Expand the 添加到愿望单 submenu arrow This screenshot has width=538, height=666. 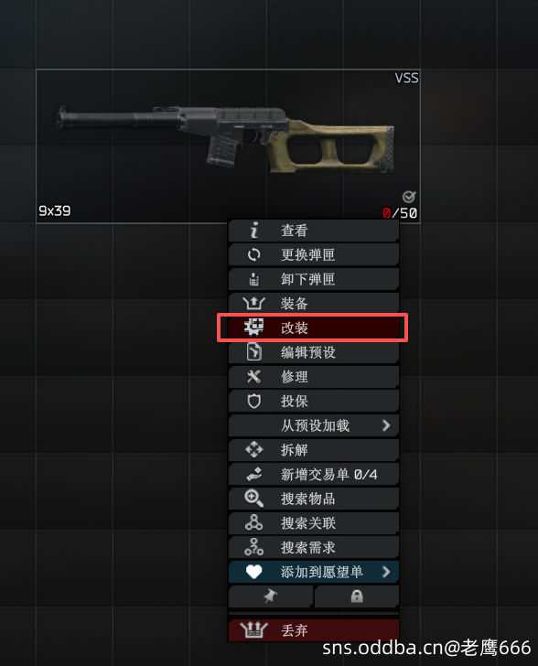click(x=386, y=572)
